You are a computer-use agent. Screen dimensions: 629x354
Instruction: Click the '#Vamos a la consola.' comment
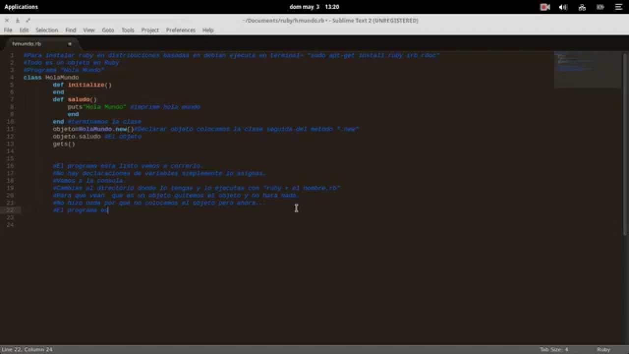coord(89,180)
